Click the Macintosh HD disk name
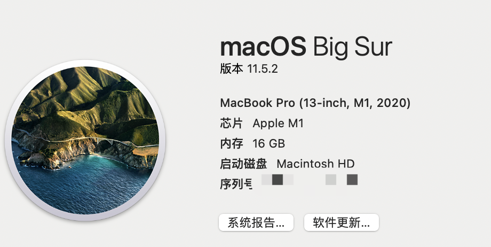 pyautogui.click(x=315, y=164)
